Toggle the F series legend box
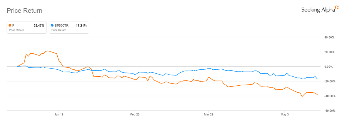This screenshot has width=348, height=120. [x=26, y=27]
